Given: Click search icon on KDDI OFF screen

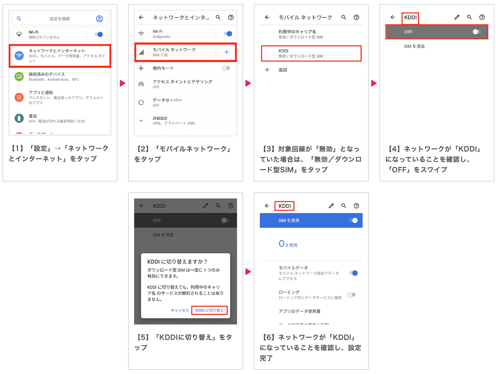Looking at the screenshot, I should [469, 17].
